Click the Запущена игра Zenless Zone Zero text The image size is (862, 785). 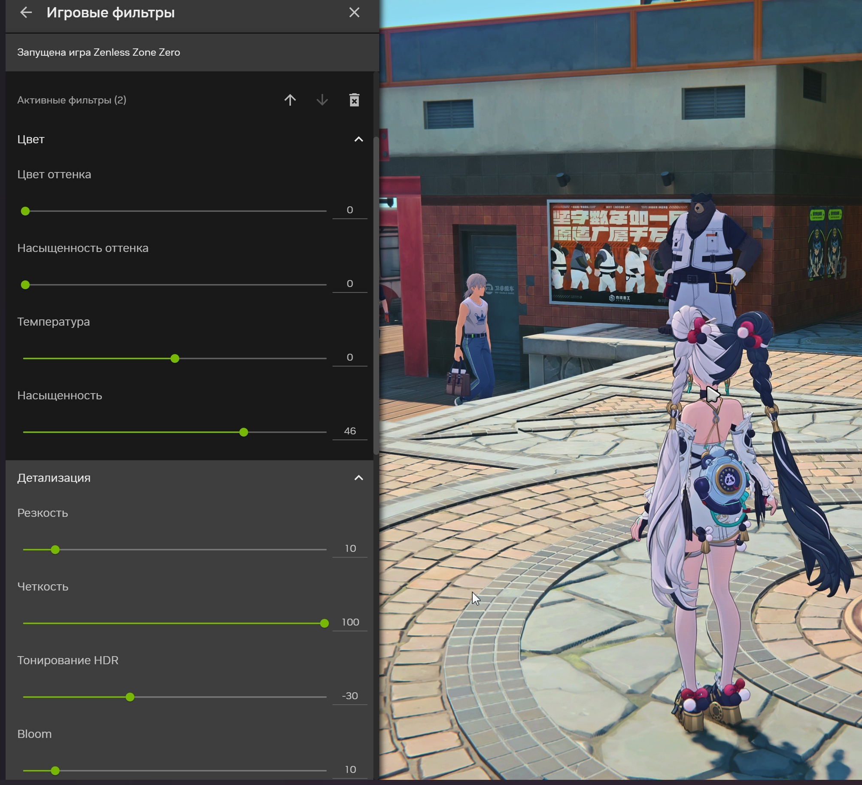tap(99, 52)
